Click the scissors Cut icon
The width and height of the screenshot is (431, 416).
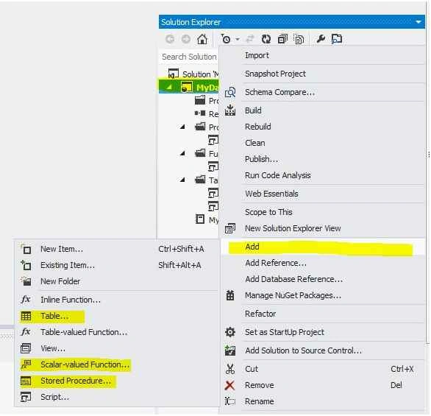230,369
